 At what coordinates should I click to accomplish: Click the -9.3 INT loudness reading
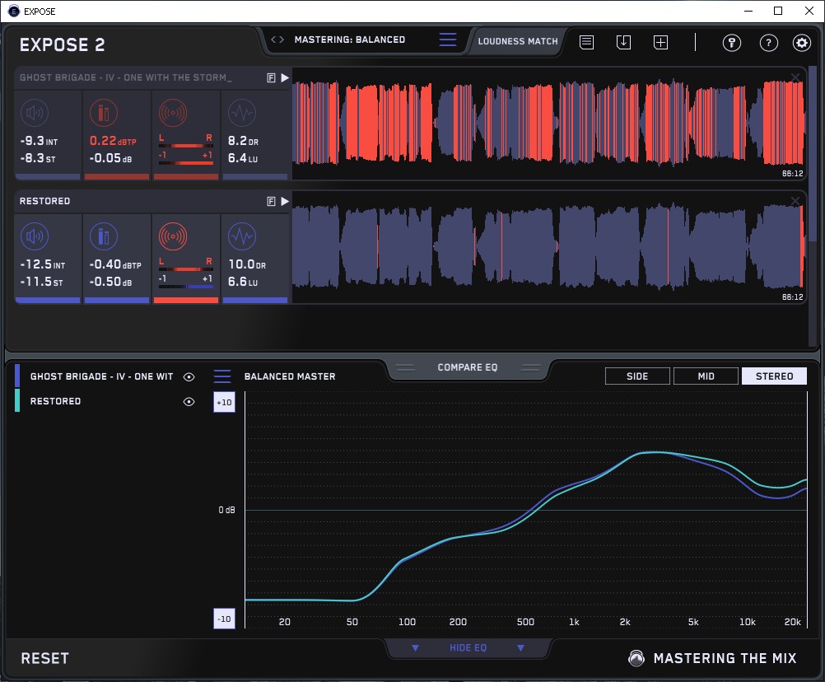coord(39,141)
